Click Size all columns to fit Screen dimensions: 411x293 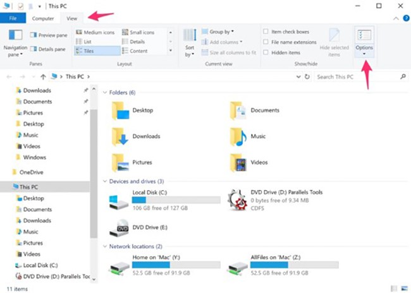229,52
